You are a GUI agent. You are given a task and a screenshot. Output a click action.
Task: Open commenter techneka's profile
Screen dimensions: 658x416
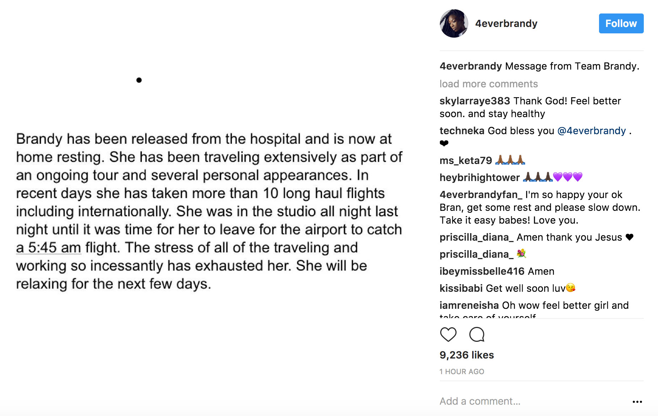pos(462,131)
